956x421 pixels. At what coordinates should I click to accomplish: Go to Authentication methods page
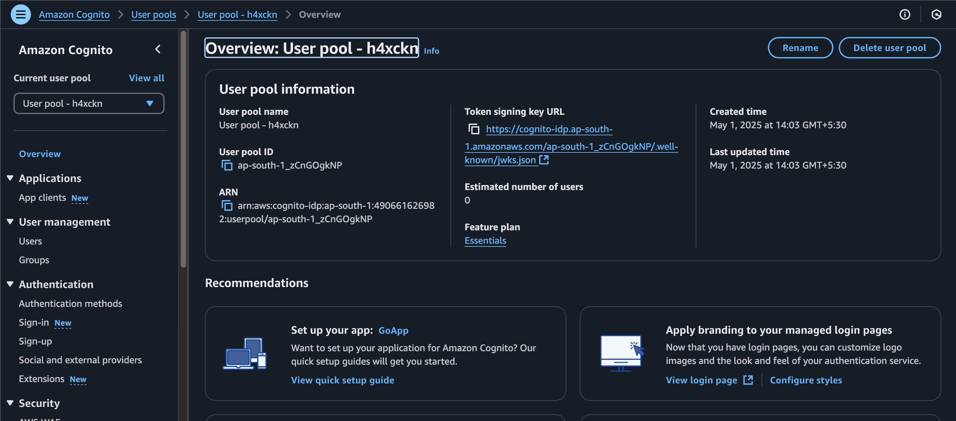pyautogui.click(x=71, y=303)
